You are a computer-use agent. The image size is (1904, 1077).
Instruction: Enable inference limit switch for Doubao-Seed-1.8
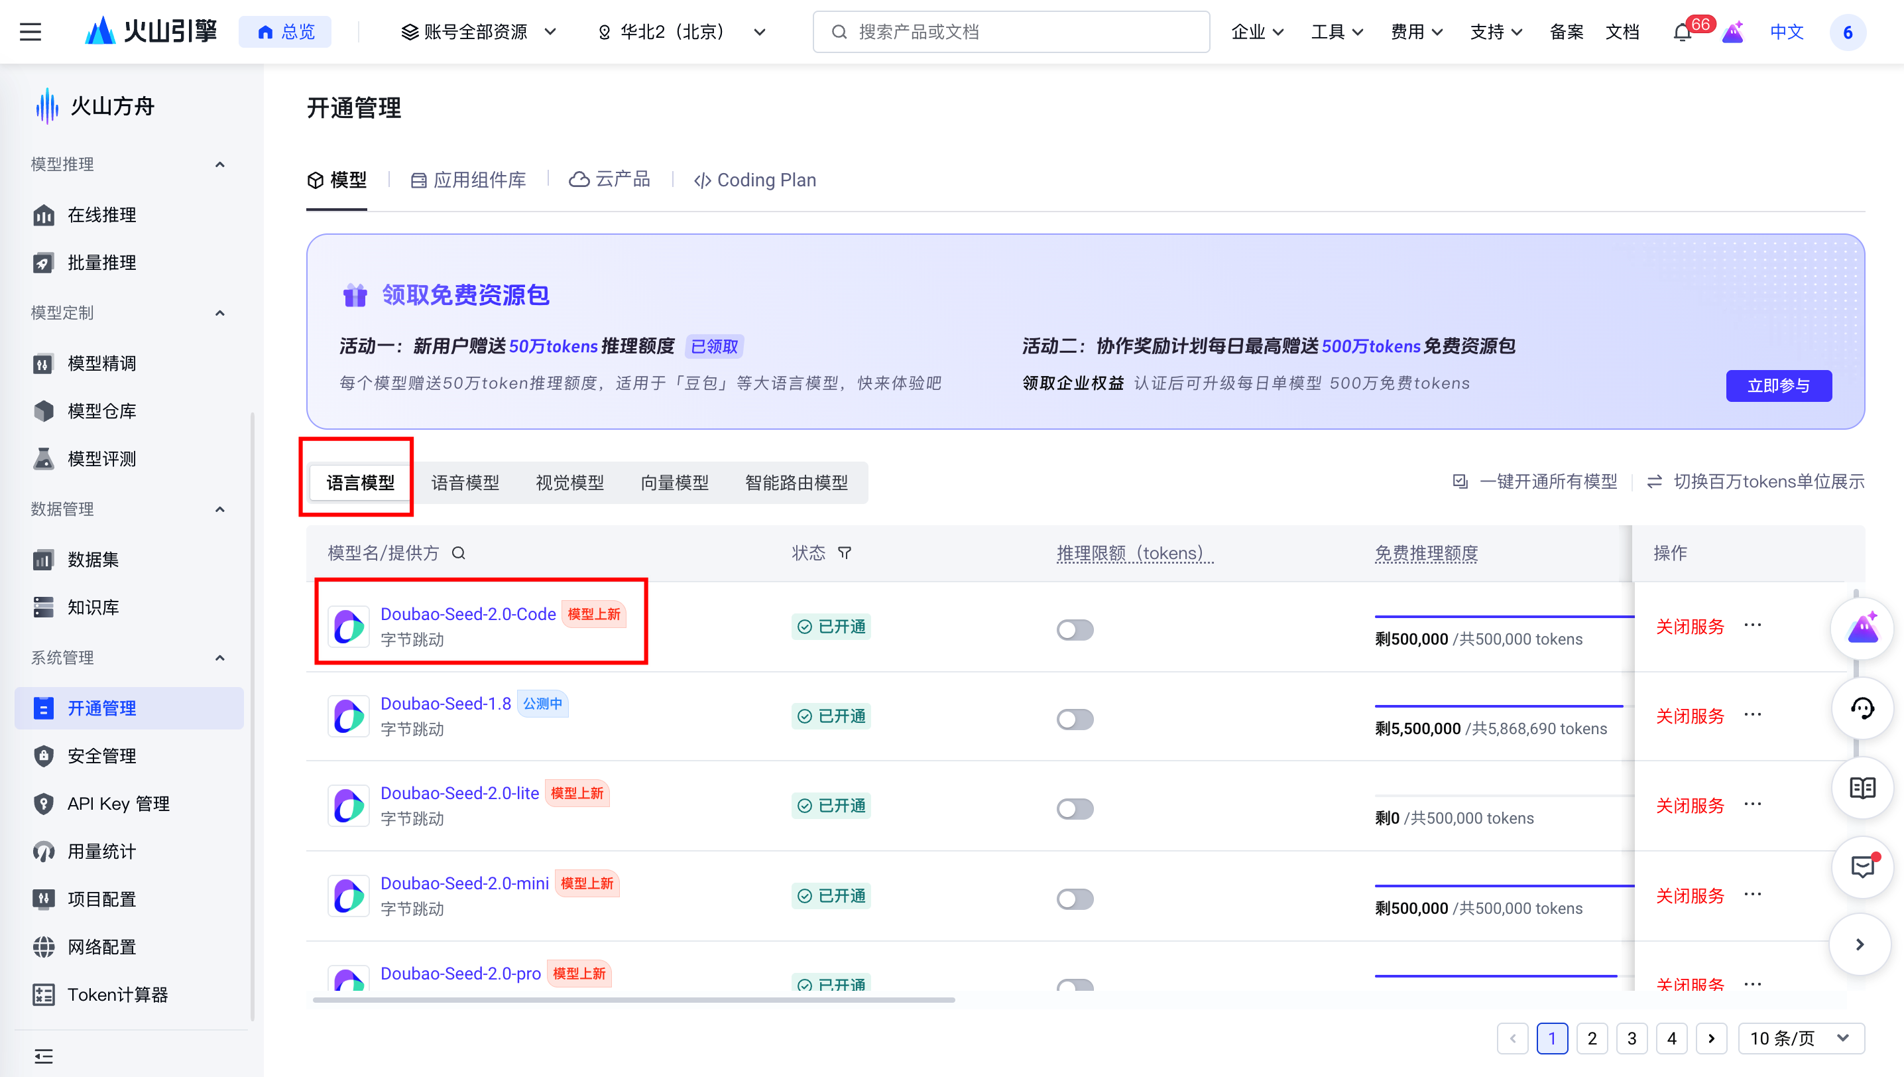(1075, 719)
